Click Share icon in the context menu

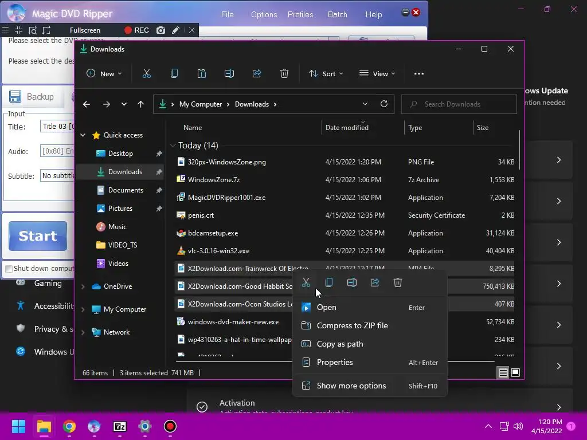pyautogui.click(x=375, y=282)
